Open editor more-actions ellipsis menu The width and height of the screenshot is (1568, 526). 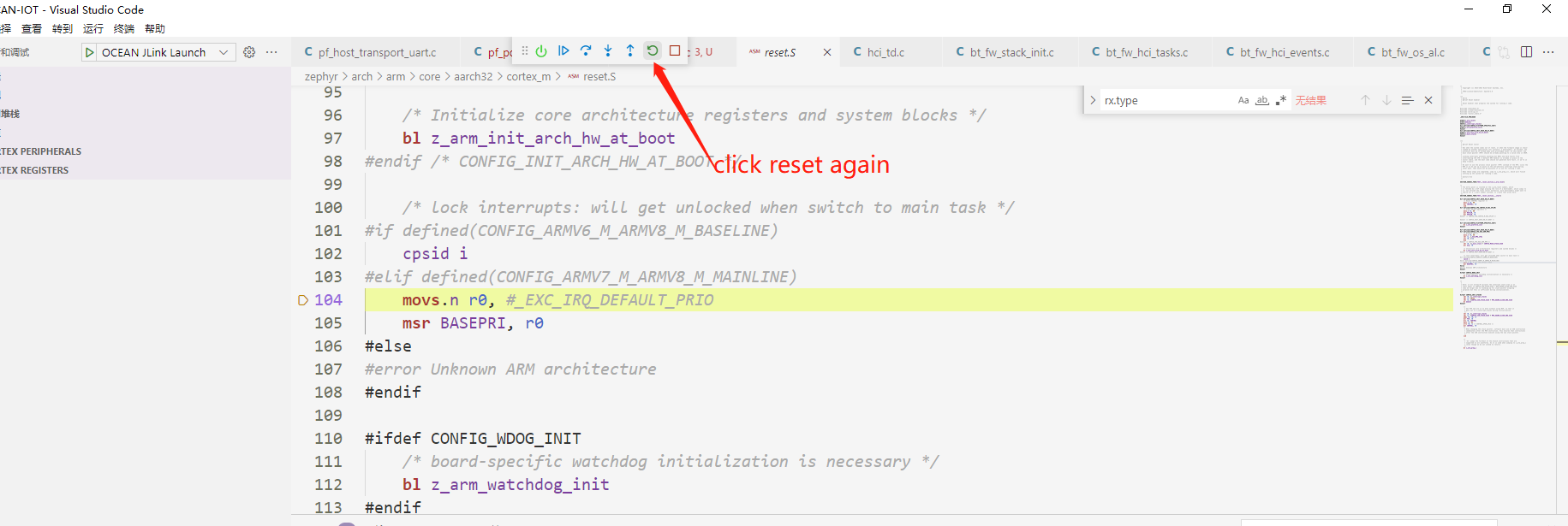pyautogui.click(x=1548, y=52)
